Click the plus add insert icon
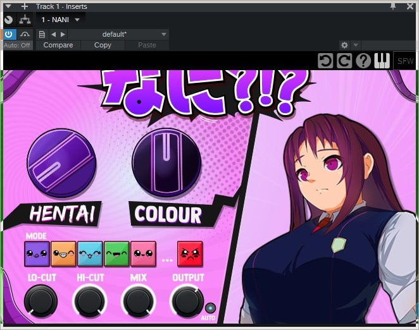The height and width of the screenshot is (330, 419). 24,6
